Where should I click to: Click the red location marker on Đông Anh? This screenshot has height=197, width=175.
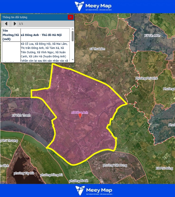pos(80,116)
